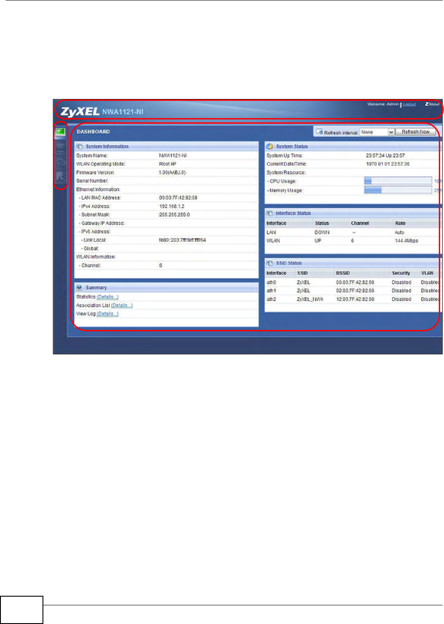The width and height of the screenshot is (444, 624).
Task: Log out via the Logout link
Action: point(409,105)
